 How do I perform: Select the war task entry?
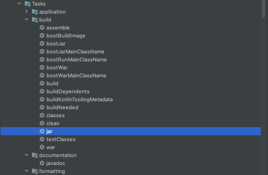(x=51, y=147)
